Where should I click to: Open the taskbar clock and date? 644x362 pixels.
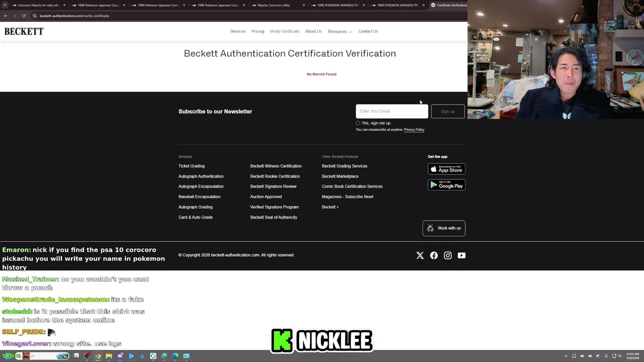pos(633,356)
